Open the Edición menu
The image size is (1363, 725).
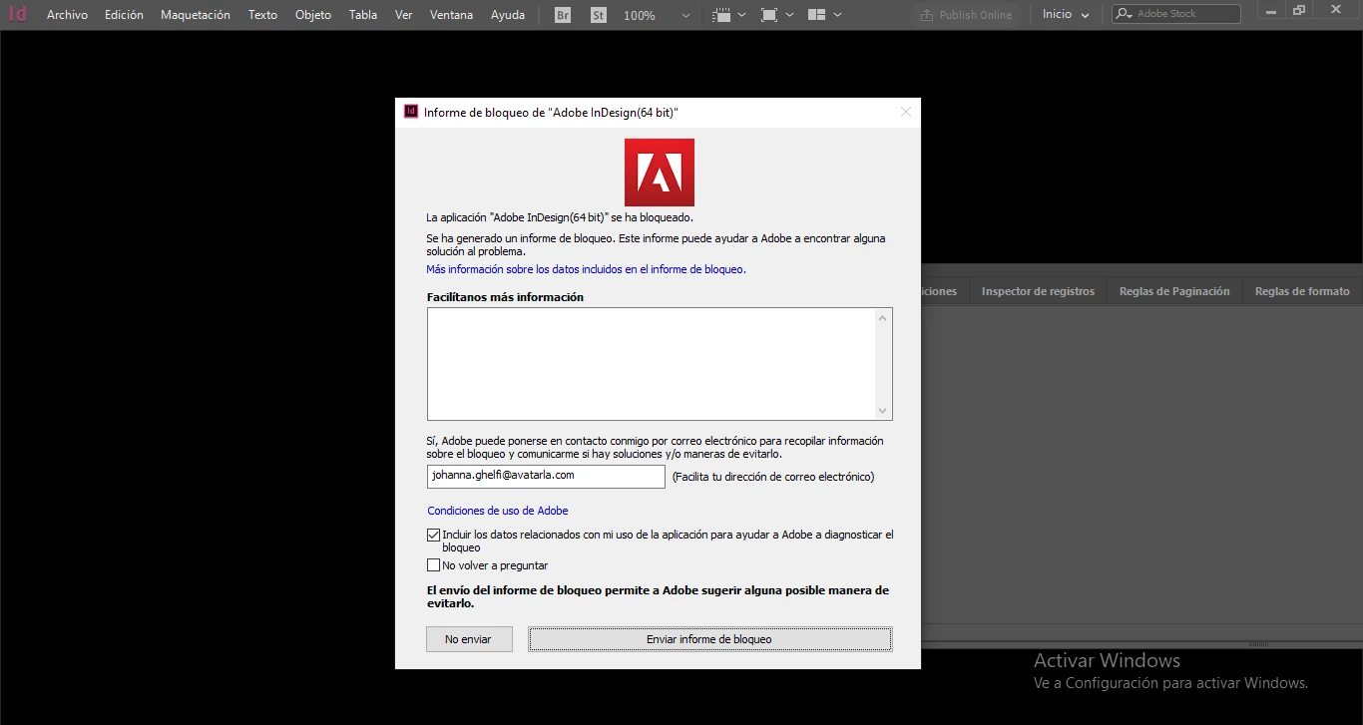pyautogui.click(x=124, y=15)
